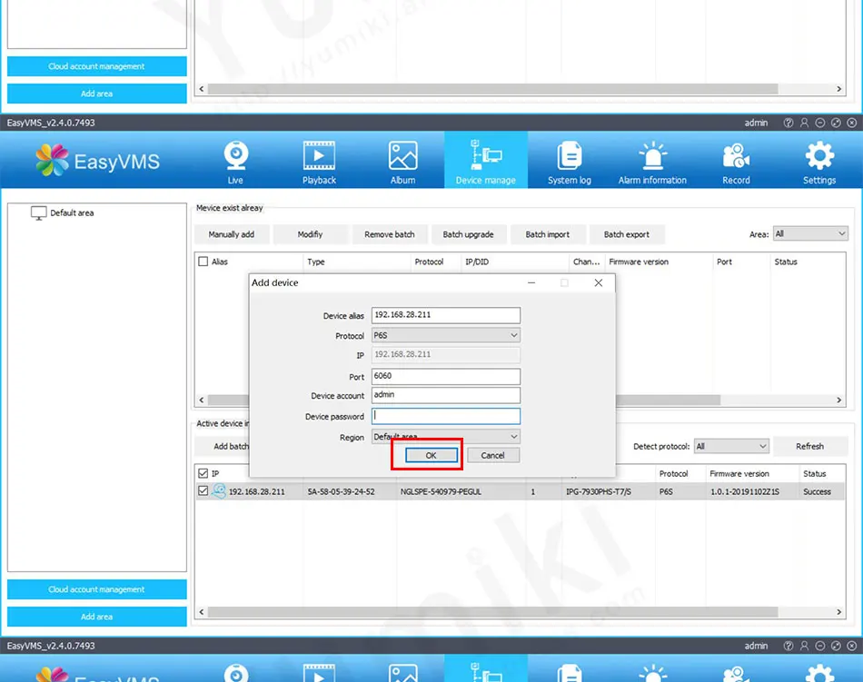This screenshot has width=863, height=682.
Task: Close the Add device dialog
Action: click(x=599, y=282)
